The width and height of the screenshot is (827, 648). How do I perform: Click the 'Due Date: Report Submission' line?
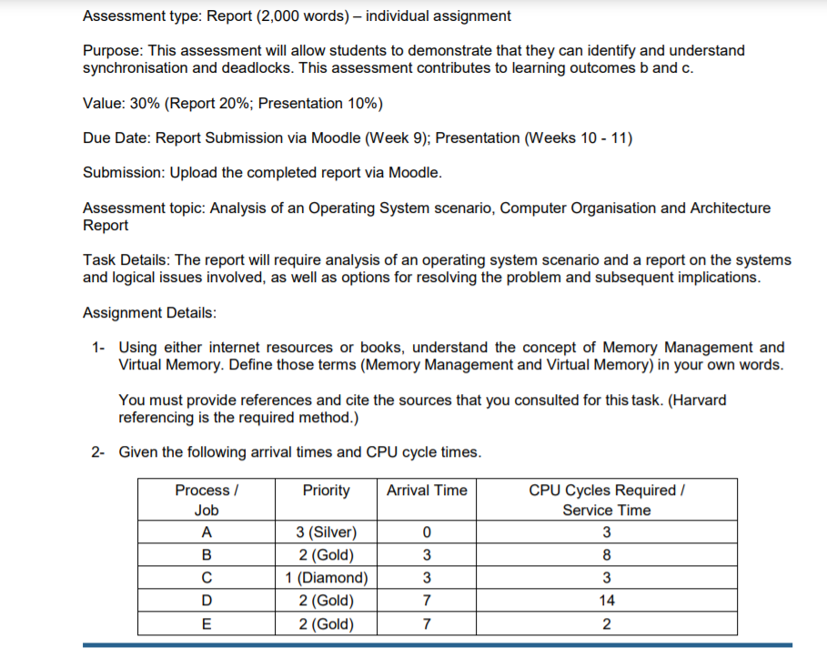[x=357, y=138]
